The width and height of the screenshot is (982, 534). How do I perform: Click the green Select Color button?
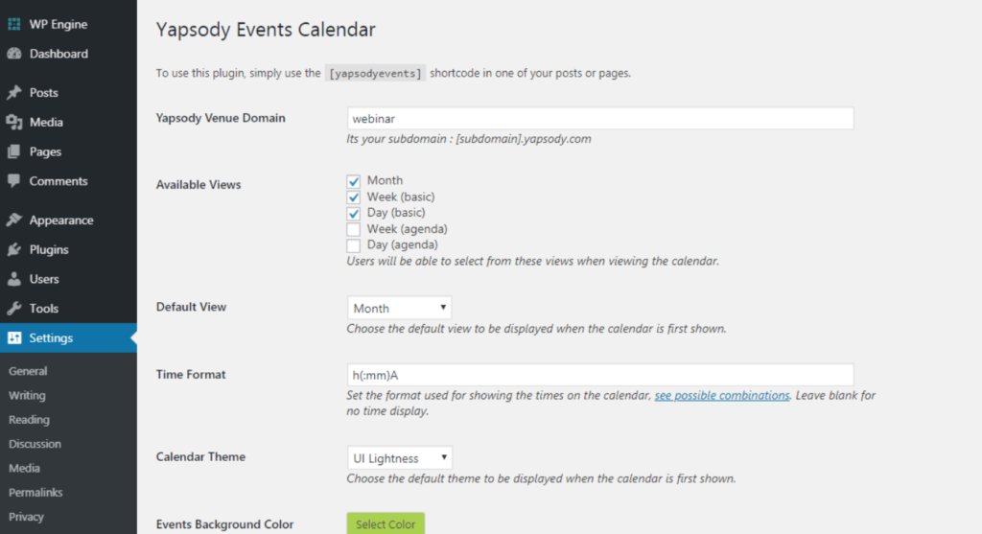(386, 523)
